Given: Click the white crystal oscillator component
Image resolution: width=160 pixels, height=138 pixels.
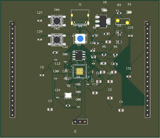Looking at the screenshot, I should coord(68,95).
